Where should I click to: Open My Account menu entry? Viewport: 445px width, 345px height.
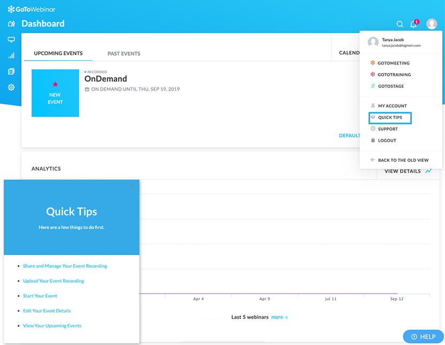pyautogui.click(x=392, y=106)
